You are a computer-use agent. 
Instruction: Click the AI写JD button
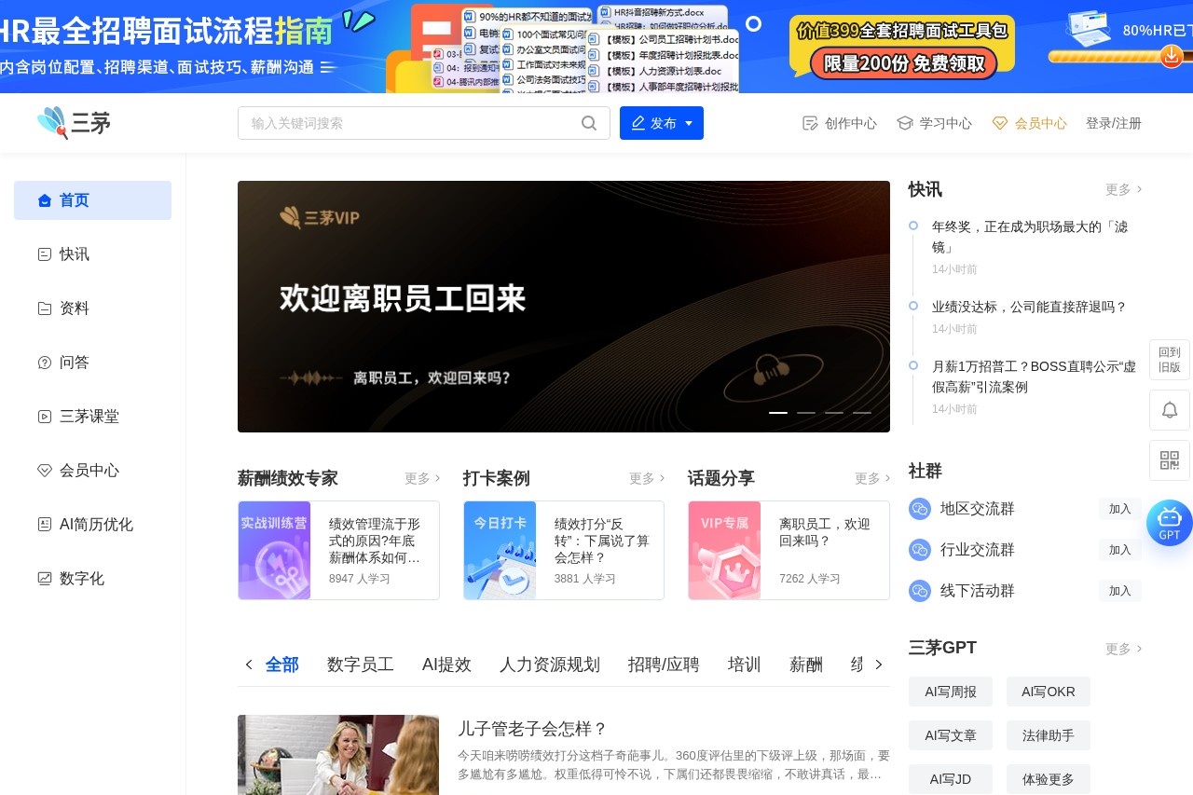pos(951,779)
